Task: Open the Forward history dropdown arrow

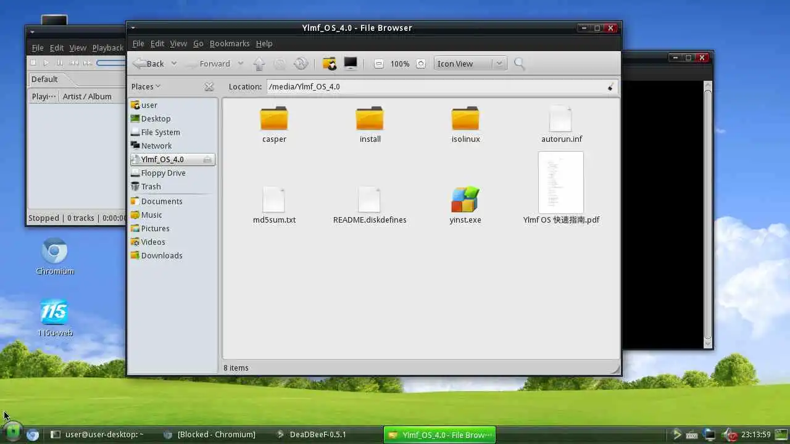Action: click(241, 64)
